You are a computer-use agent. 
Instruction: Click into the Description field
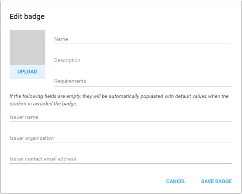pos(143,60)
